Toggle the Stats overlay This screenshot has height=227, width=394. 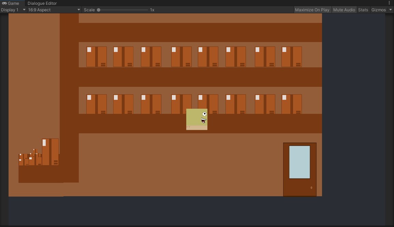[363, 10]
